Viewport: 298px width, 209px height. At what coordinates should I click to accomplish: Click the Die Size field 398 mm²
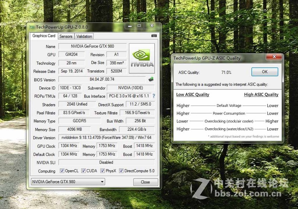click(117, 63)
